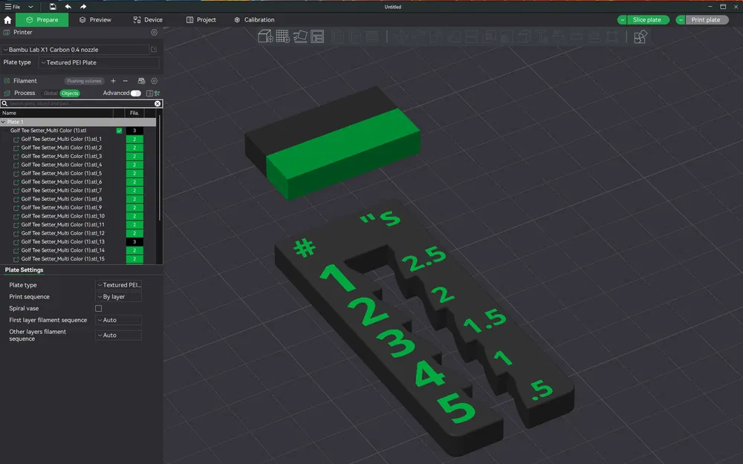Click the compare presets icon beside Advanced
743x464 pixels.
(x=149, y=94)
